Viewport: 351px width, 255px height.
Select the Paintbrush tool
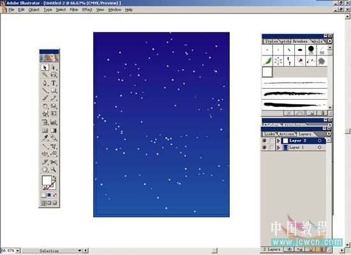pyautogui.click(x=45, y=98)
